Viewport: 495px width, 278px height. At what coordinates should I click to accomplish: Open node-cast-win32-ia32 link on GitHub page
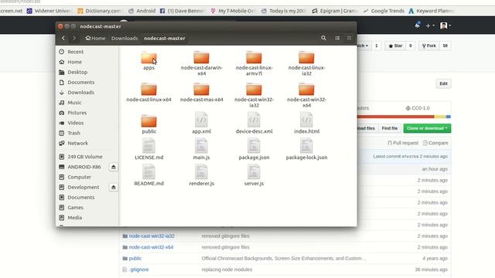click(x=152, y=236)
